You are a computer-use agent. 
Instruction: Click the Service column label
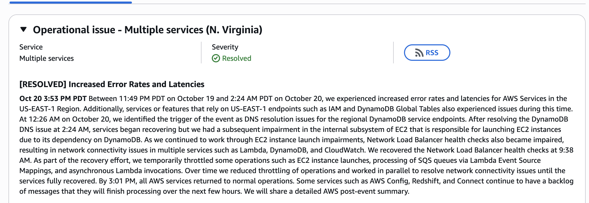[x=31, y=47]
